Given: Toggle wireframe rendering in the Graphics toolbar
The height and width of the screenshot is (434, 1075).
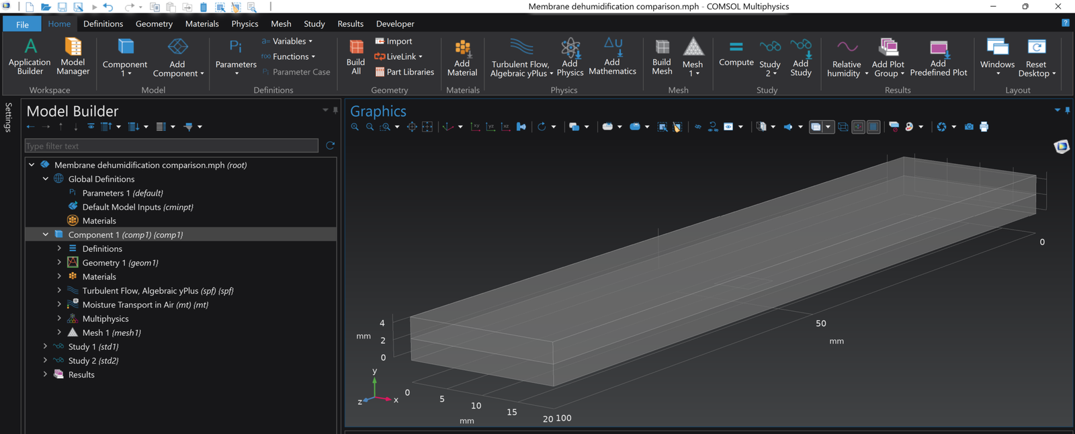Looking at the screenshot, I should (843, 127).
